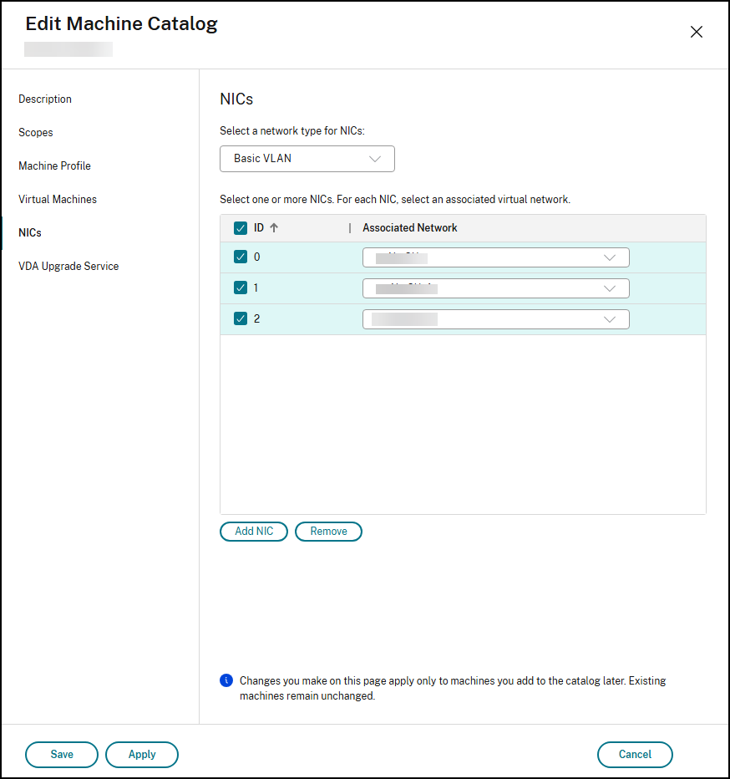Open the VDA Upgrade Service page
The image size is (730, 779).
coord(68,266)
